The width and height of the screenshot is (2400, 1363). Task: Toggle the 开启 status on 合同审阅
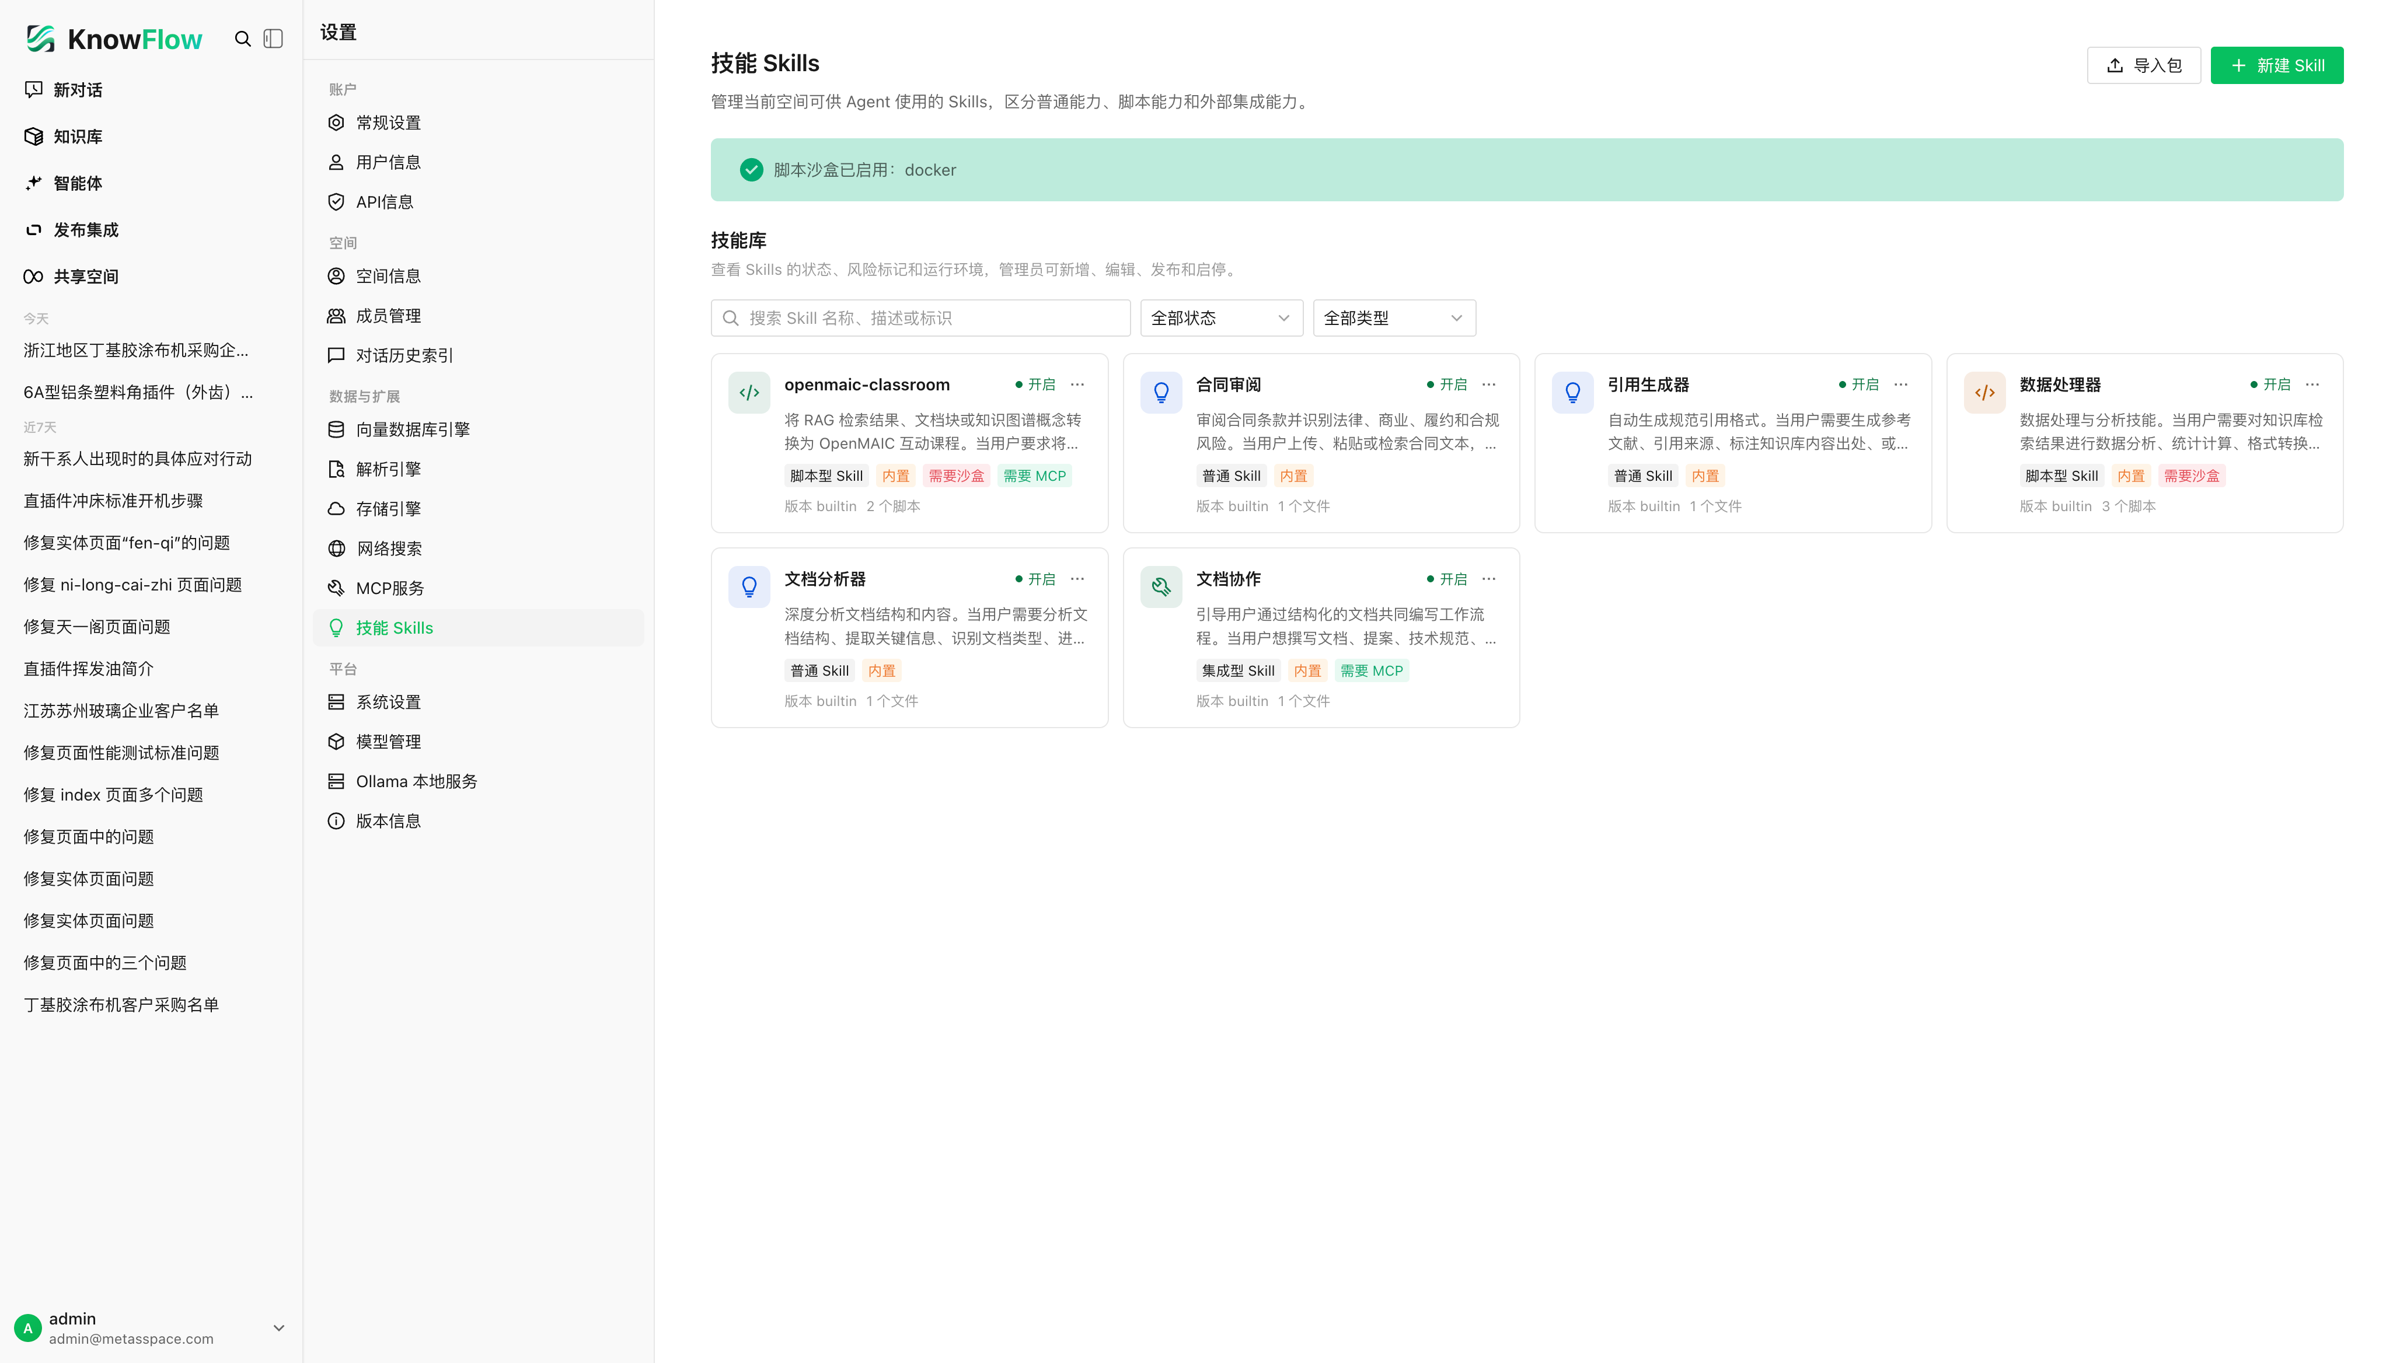1447,385
